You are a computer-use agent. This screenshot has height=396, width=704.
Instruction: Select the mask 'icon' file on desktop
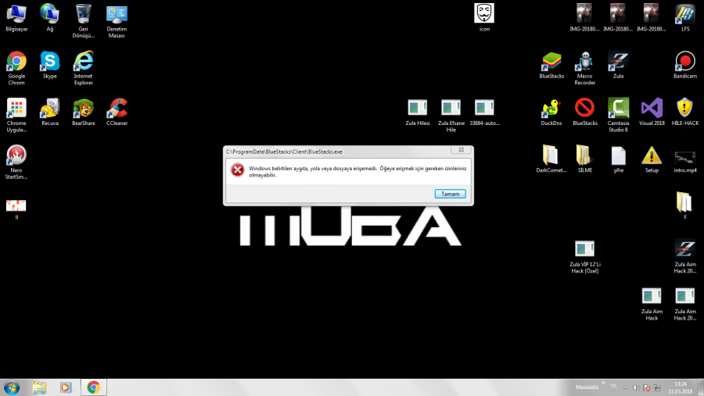tap(484, 18)
